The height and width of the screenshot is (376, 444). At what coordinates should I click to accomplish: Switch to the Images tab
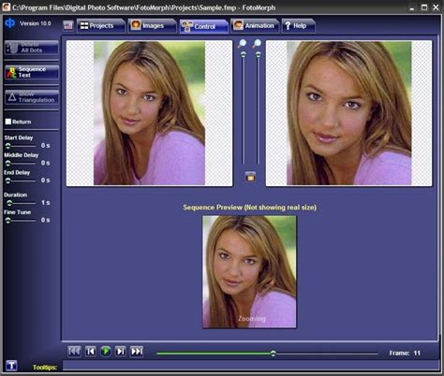pyautogui.click(x=152, y=26)
